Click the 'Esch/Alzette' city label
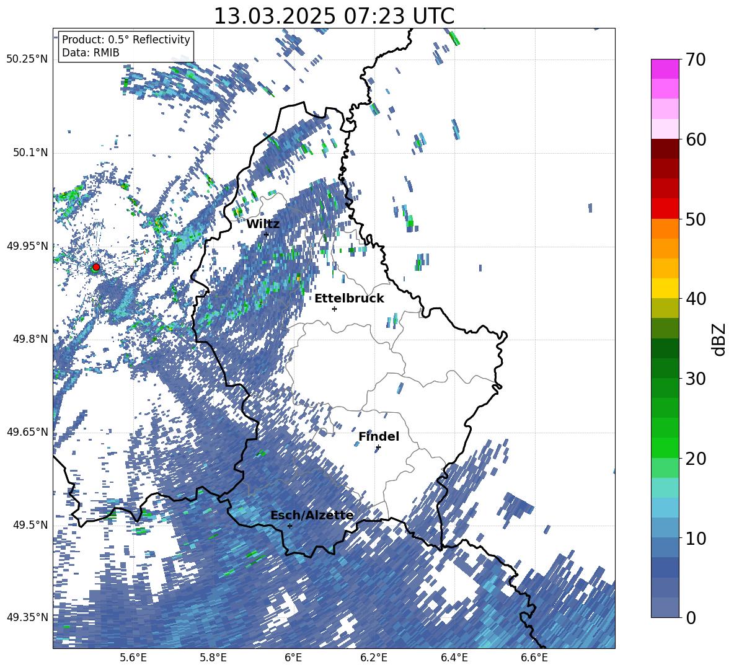Viewport: 734px width, 670px height. [312, 515]
